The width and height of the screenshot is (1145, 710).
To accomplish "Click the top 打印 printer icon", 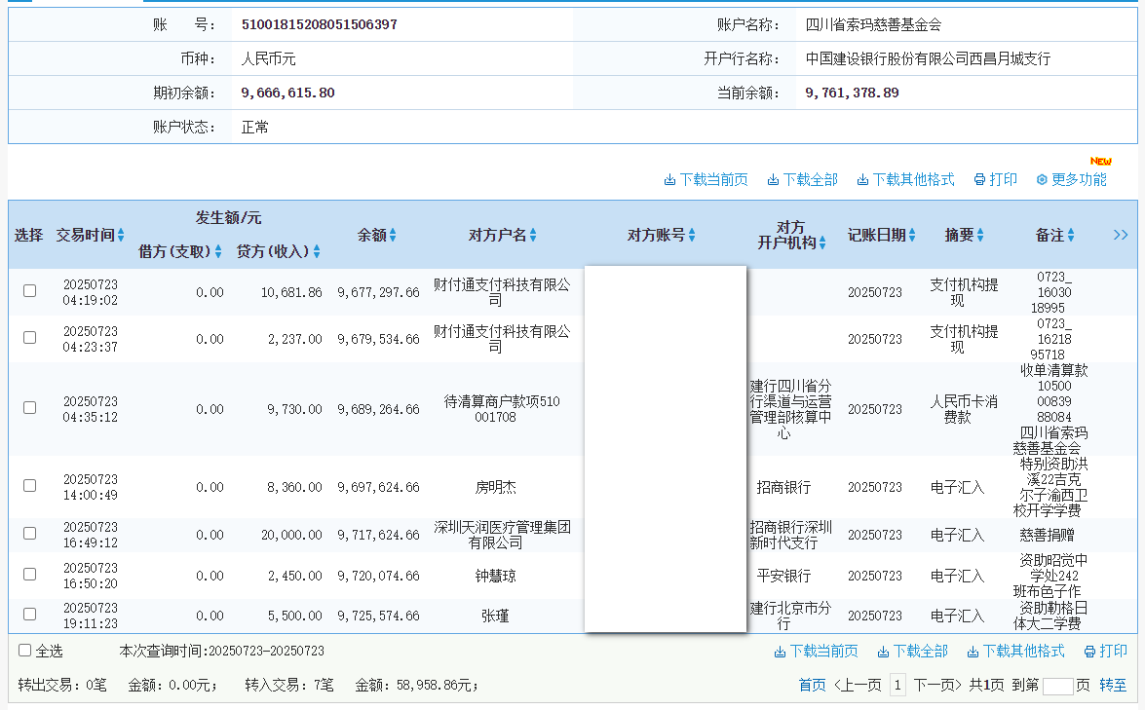I will pos(980,180).
